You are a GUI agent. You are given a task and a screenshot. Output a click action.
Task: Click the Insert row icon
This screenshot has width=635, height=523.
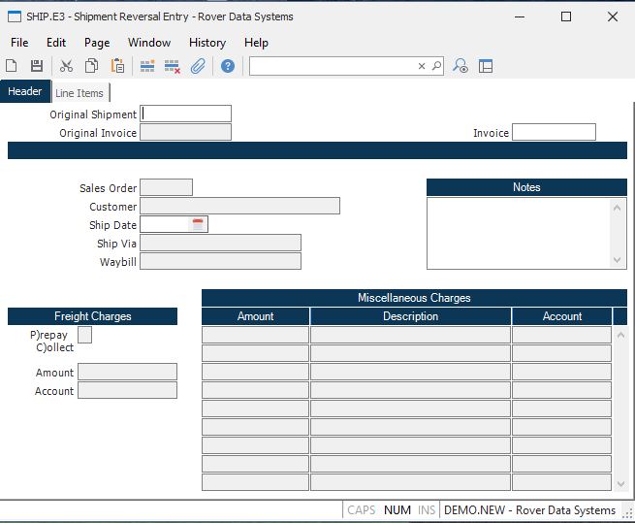coord(147,66)
